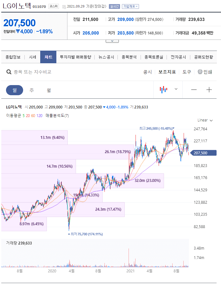The width and height of the screenshot is (221, 285).
Task: Click the 매물분석도(7) indicator label
Action: [57, 115]
